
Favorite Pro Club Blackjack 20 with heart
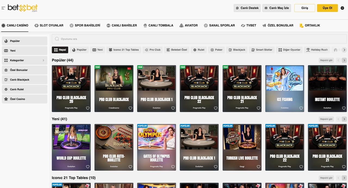click(88, 108)
